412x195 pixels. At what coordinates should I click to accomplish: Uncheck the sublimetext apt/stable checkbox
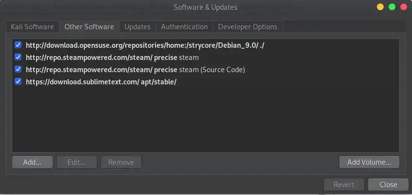(x=18, y=81)
